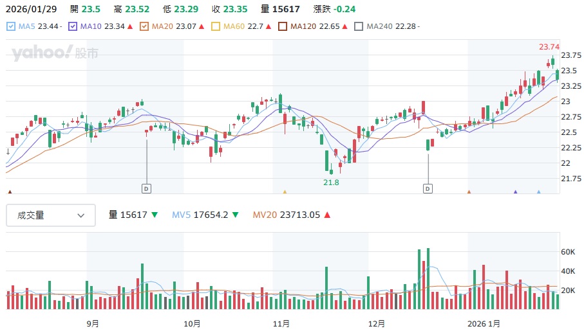The image size is (584, 331).
Task: Click the D dividend marker in mid-December
Action: 428,188
